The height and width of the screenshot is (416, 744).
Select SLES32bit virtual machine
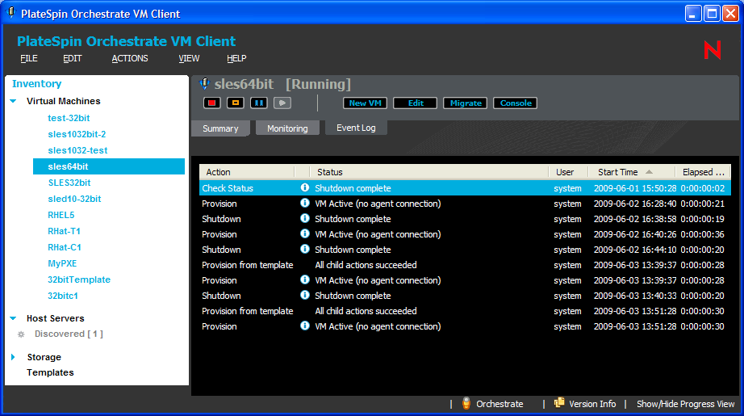(69, 183)
